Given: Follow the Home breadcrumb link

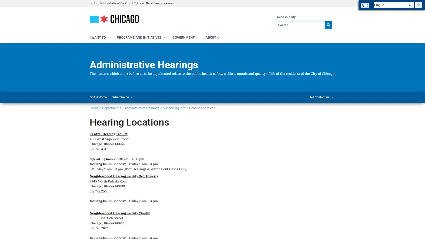Looking at the screenshot, I should (94, 108).
